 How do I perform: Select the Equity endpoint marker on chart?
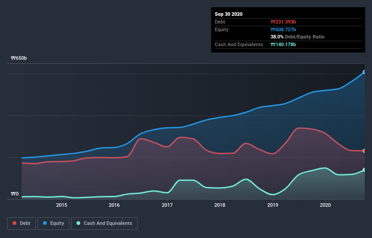(x=364, y=72)
